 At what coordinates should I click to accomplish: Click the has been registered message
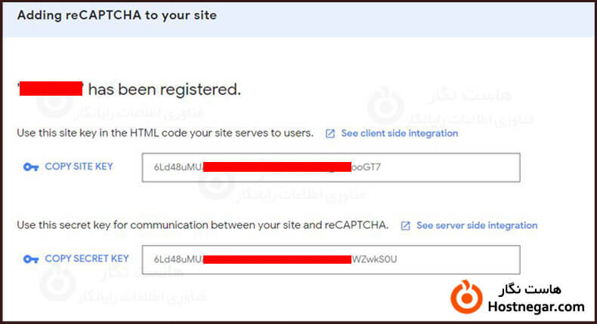(x=164, y=90)
